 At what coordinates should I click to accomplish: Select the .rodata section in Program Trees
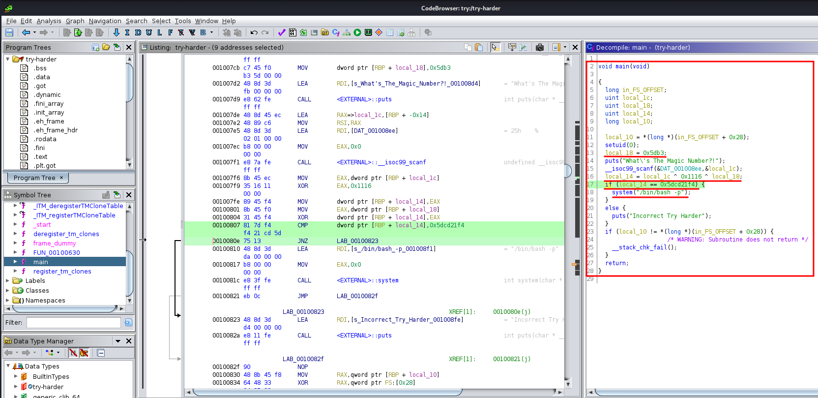45,139
